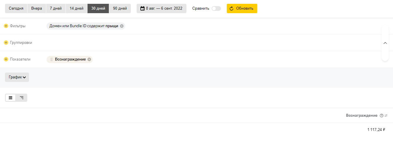This screenshot has width=393, height=153.
Task: Open the График dropdown
Action: click(17, 77)
